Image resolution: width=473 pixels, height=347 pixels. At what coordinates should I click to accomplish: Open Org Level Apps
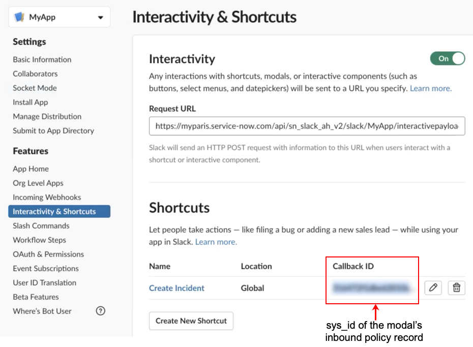pyautogui.click(x=38, y=183)
